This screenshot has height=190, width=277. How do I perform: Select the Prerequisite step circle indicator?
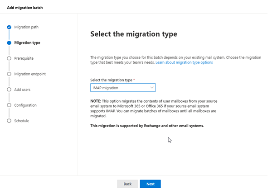(9, 58)
